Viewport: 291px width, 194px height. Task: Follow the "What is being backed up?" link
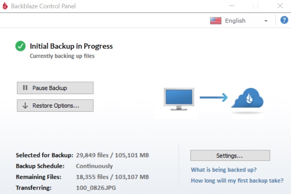[x=224, y=170]
